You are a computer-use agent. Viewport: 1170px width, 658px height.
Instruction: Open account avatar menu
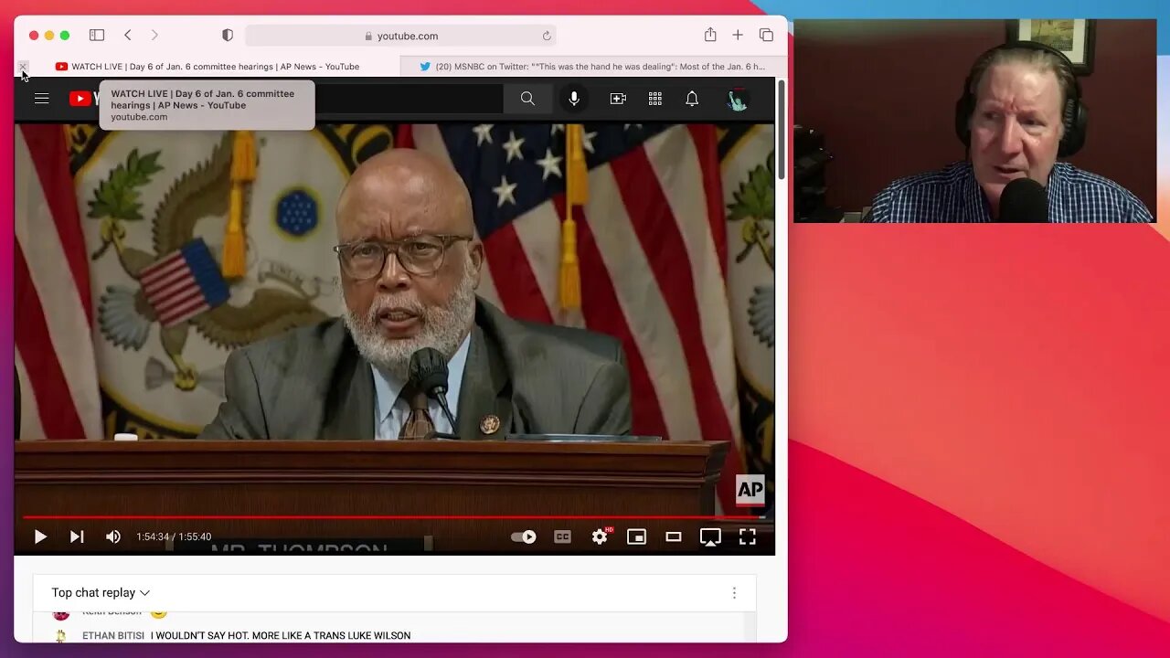737,99
